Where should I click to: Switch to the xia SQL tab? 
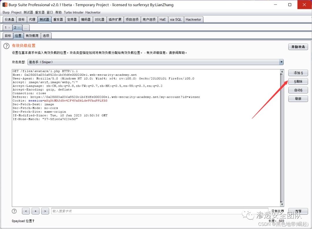point(176,20)
